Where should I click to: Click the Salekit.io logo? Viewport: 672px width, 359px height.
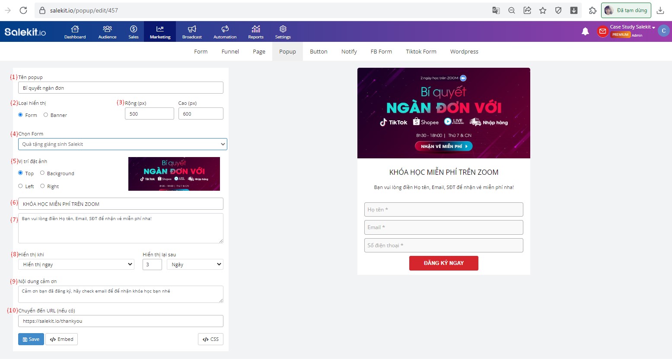pyautogui.click(x=25, y=31)
